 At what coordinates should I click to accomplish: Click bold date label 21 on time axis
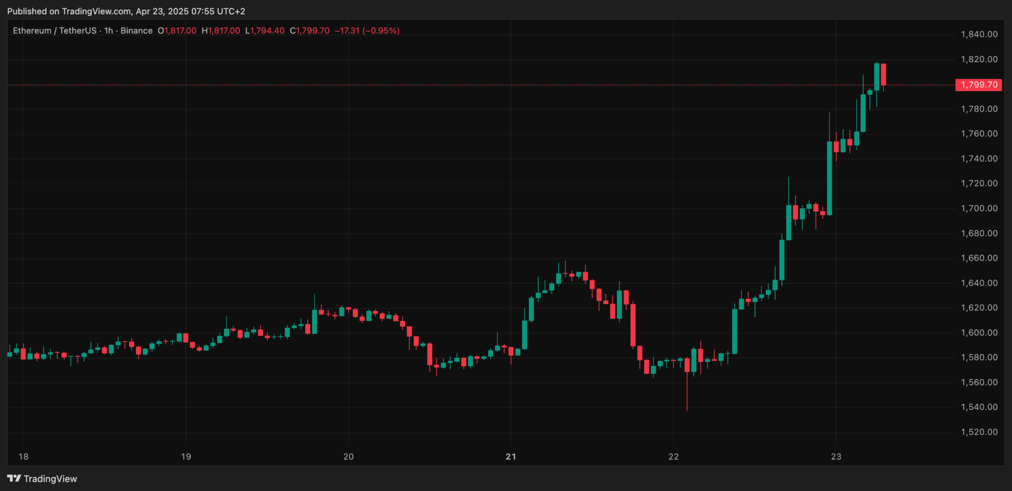click(511, 456)
